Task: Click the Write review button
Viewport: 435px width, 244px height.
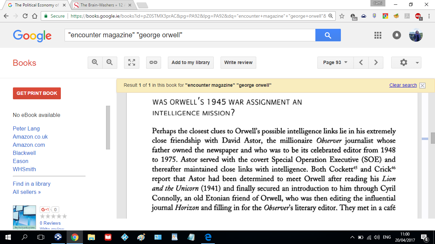Action: pos(238,63)
